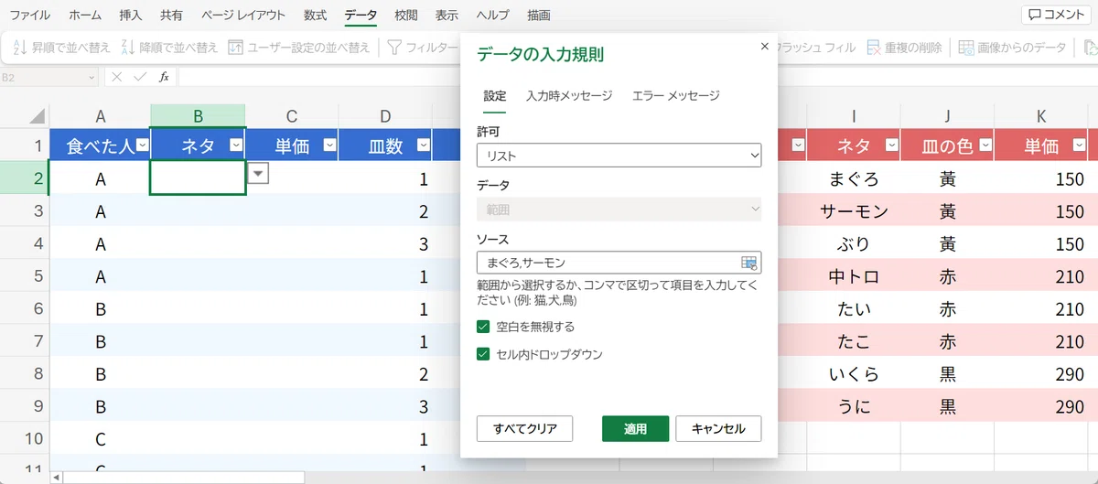Sort ascending with 昇順で並べ替え icon
The width and height of the screenshot is (1098, 484).
coord(20,48)
